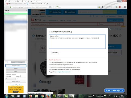Select iMacros Воспр. tab
The width and height of the screenshot is (131, 98).
pyautogui.click(x=7, y=62)
